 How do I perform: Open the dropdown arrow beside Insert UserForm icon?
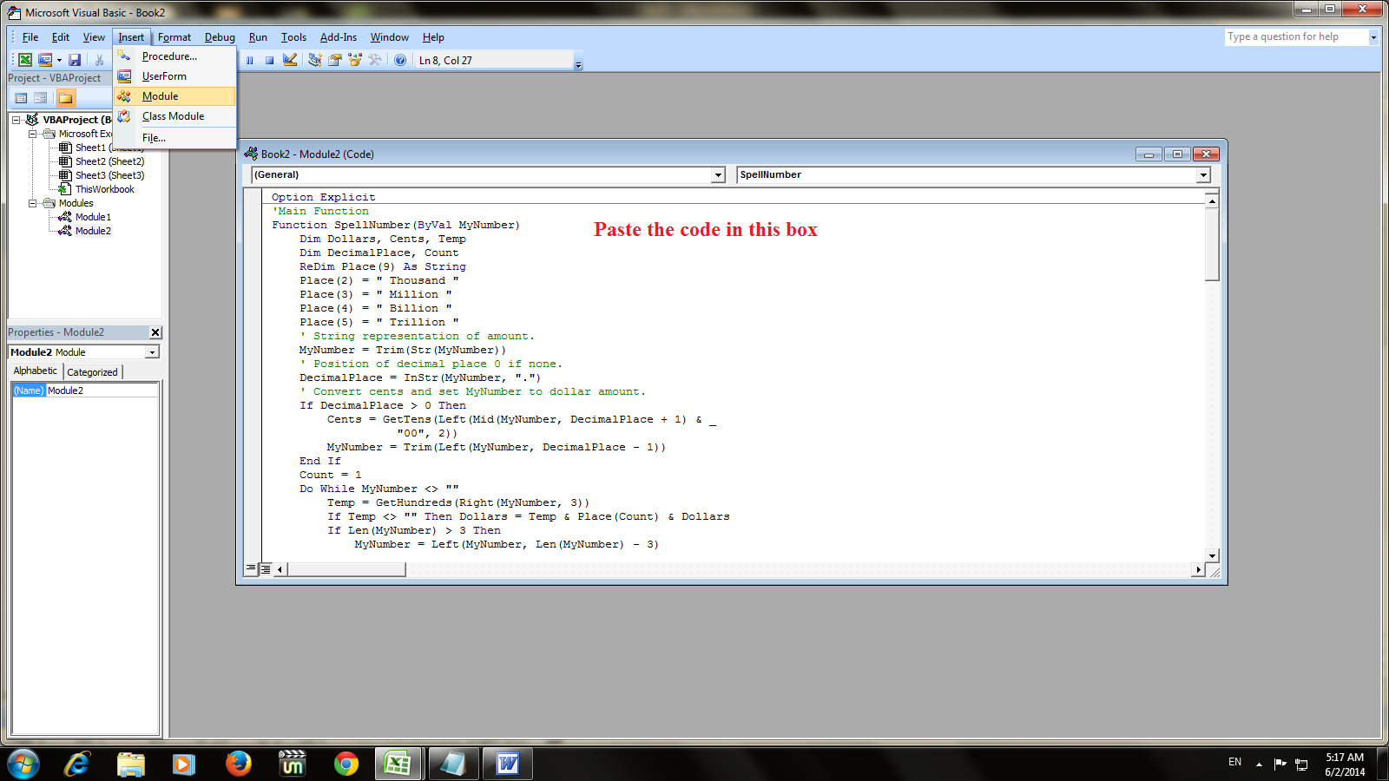coord(59,60)
